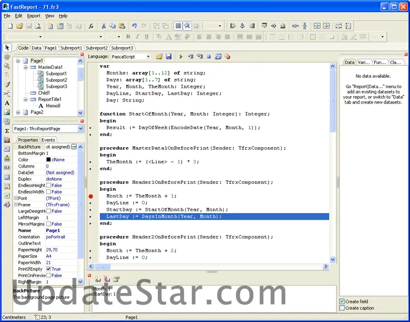
Task: Click the breakpoint marker beside Month line
Action: pyautogui.click(x=91, y=196)
